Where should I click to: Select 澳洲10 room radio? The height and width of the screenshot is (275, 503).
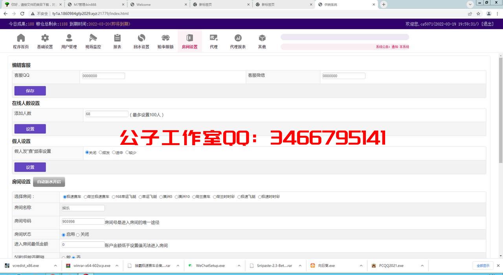(x=176, y=197)
